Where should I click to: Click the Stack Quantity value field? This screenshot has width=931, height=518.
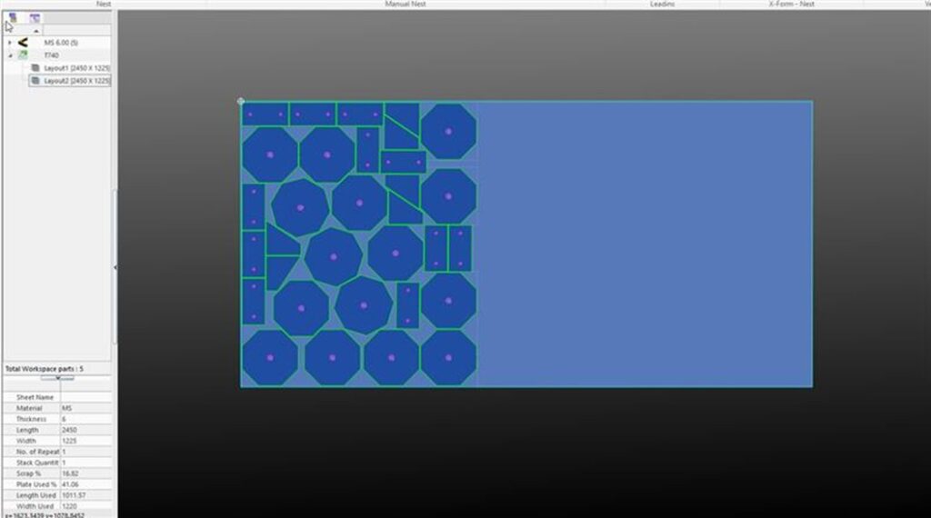[x=85, y=463]
